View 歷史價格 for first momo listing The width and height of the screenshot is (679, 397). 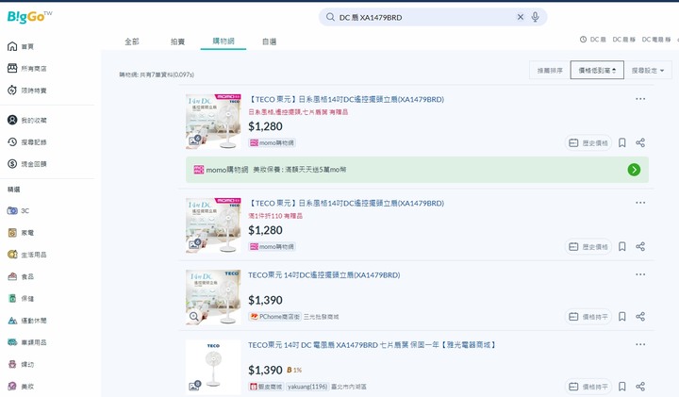(588, 142)
